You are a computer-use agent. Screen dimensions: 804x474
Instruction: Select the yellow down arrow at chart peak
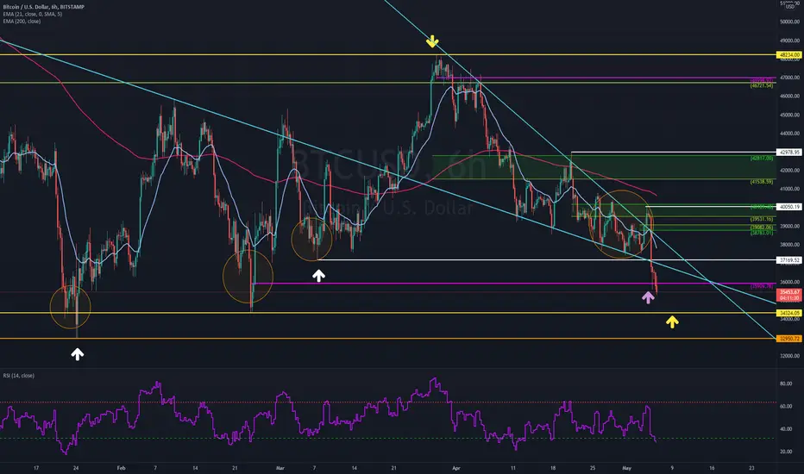(x=432, y=41)
